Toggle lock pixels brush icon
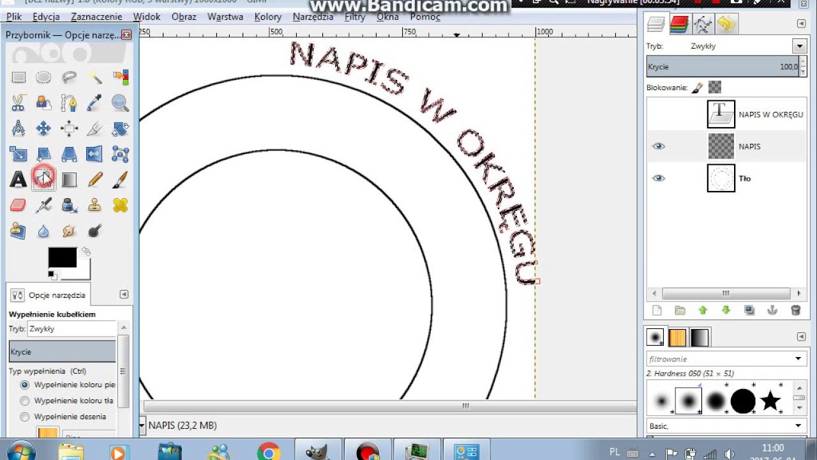 (x=698, y=88)
